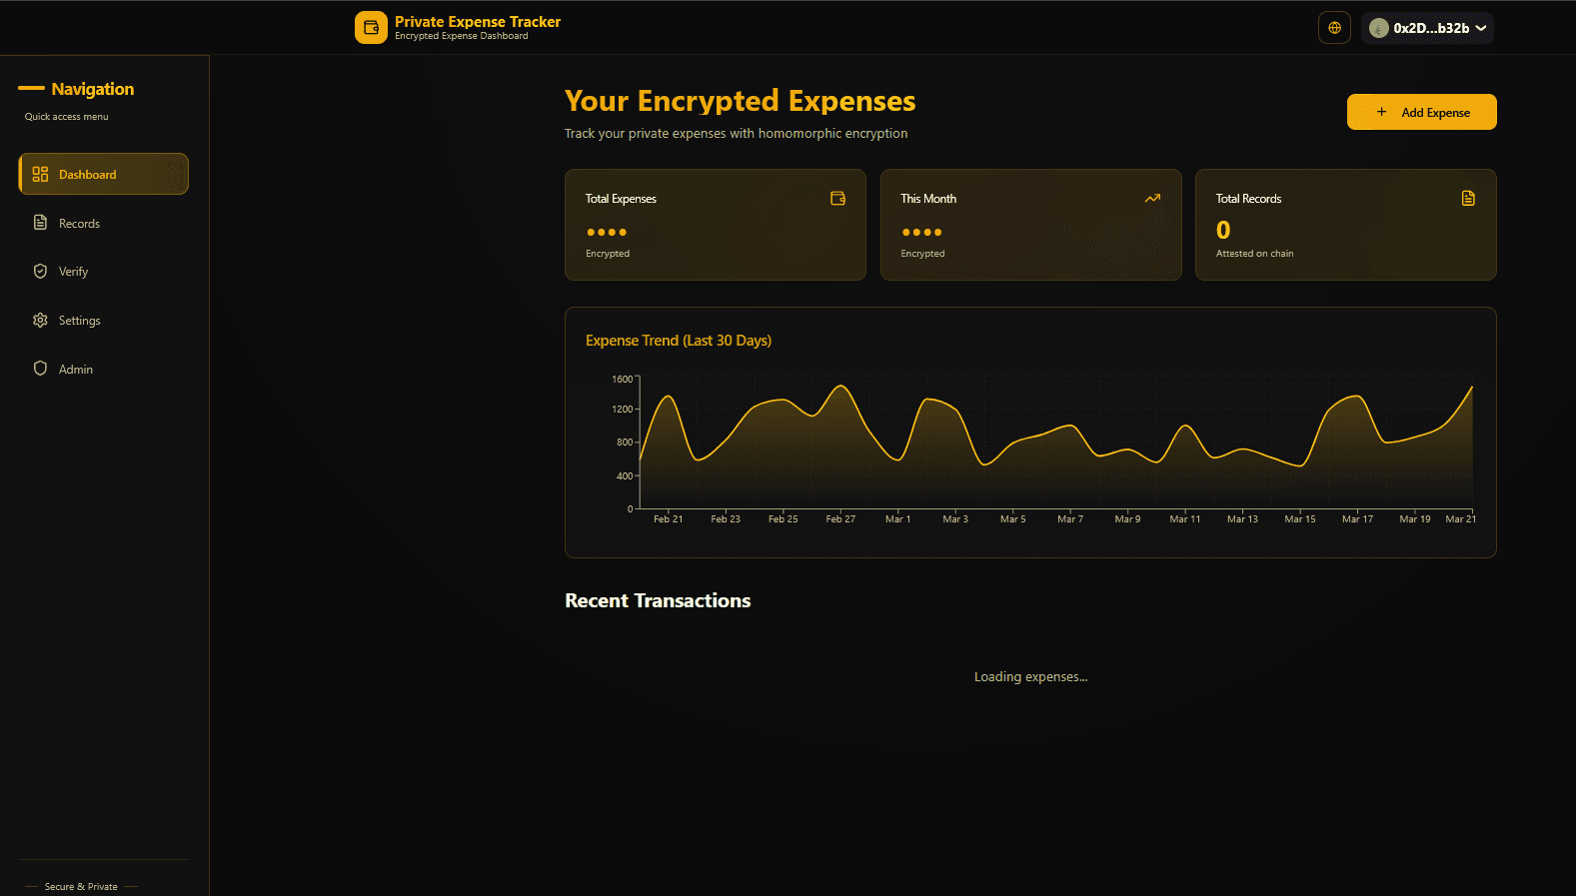Screen dimensions: 1576x896
Task: Click the encrypted dots in This Month card
Action: click(921, 232)
